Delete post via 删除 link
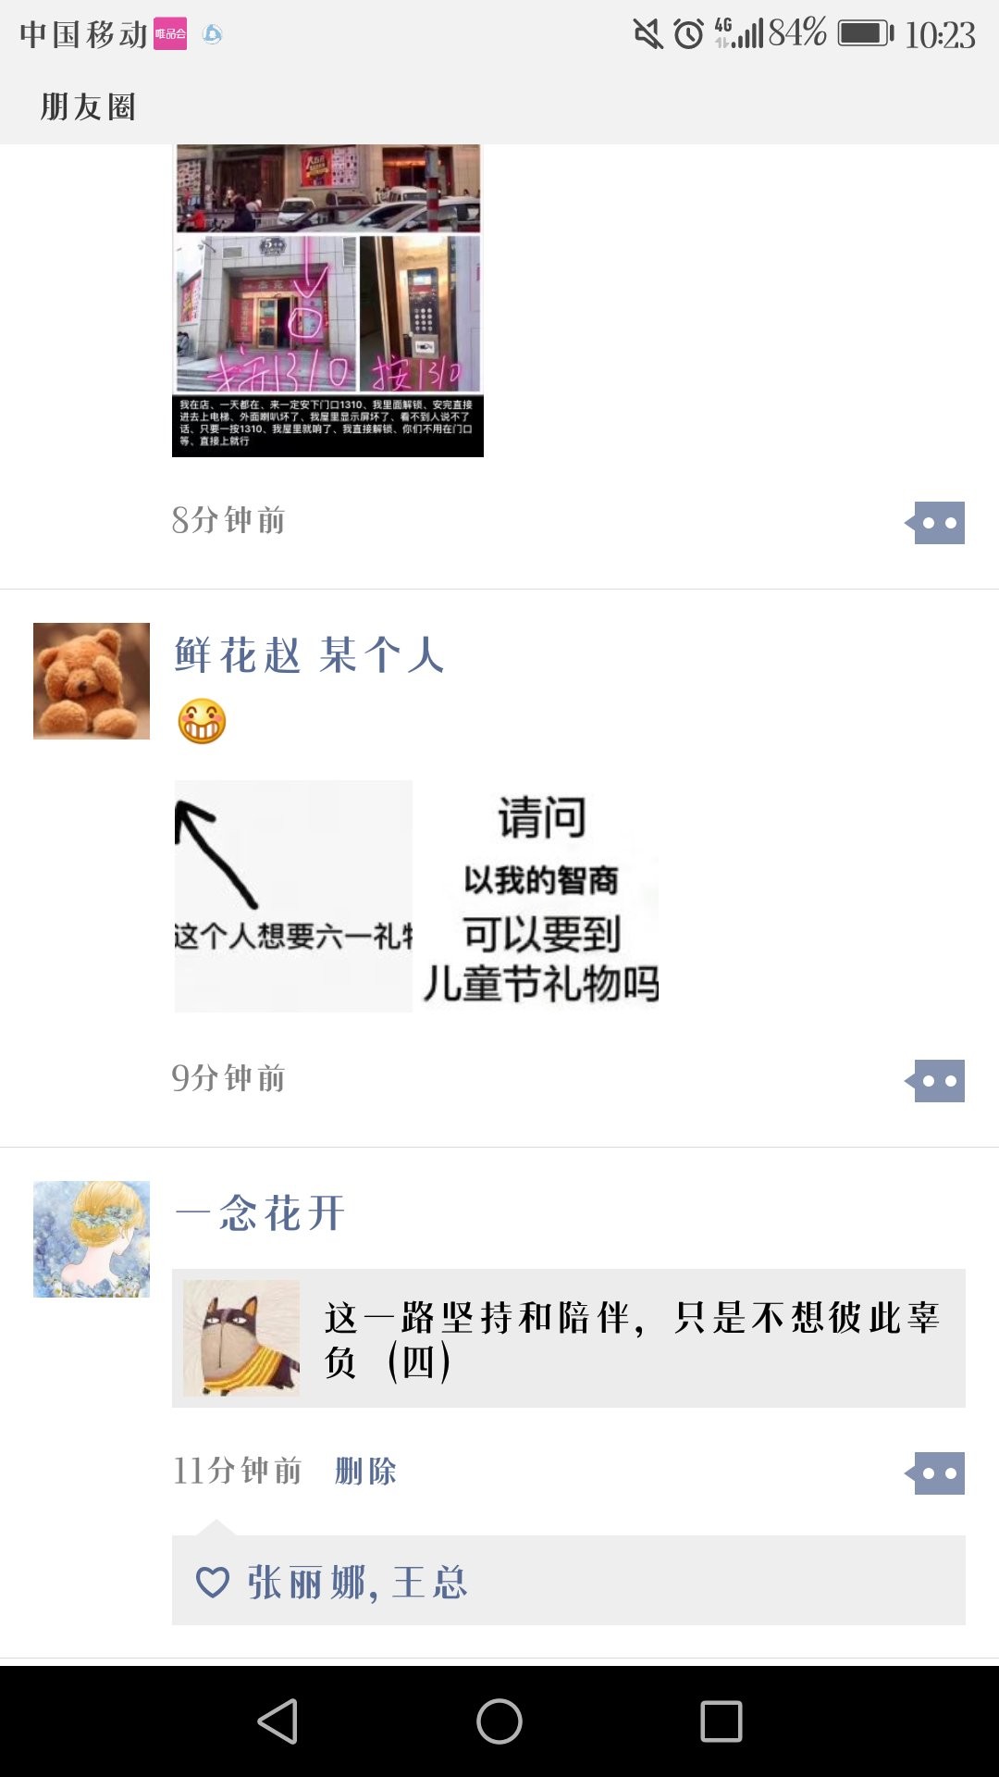999x1777 pixels. tap(365, 1471)
